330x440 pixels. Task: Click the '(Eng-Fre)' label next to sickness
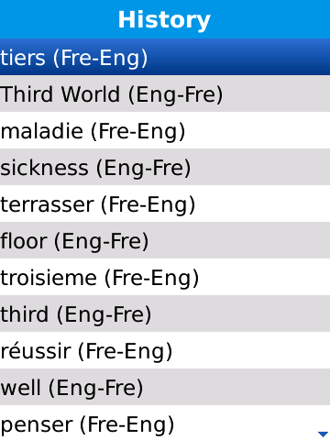(x=144, y=169)
